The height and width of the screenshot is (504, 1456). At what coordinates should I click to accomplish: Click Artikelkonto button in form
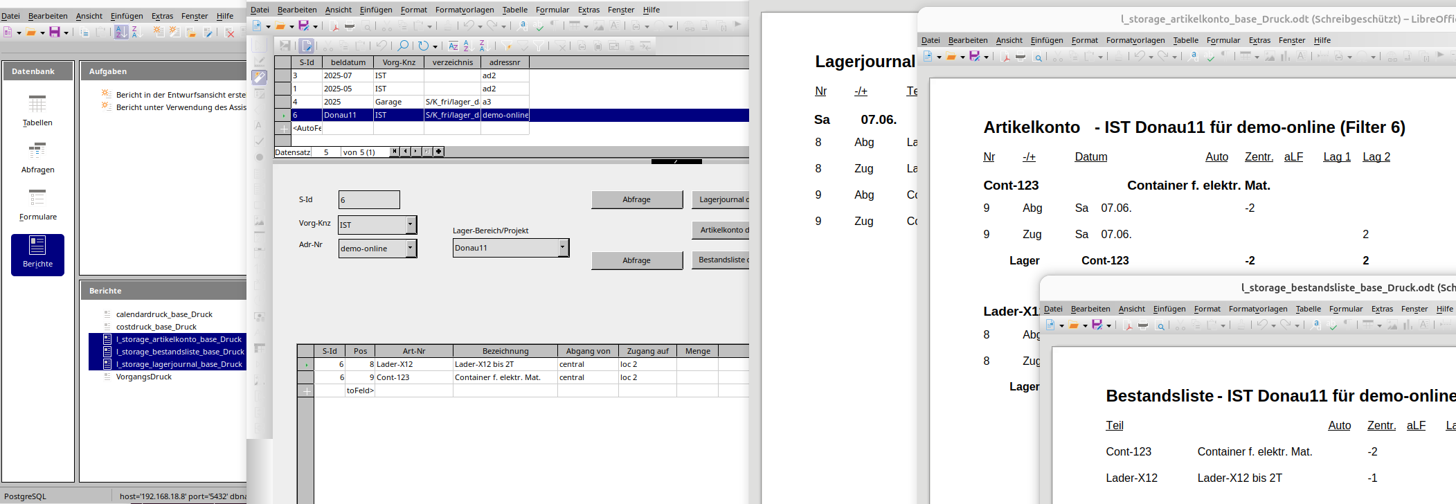[x=721, y=230]
